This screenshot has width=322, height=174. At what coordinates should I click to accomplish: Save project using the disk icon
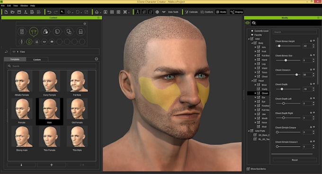tap(19, 12)
